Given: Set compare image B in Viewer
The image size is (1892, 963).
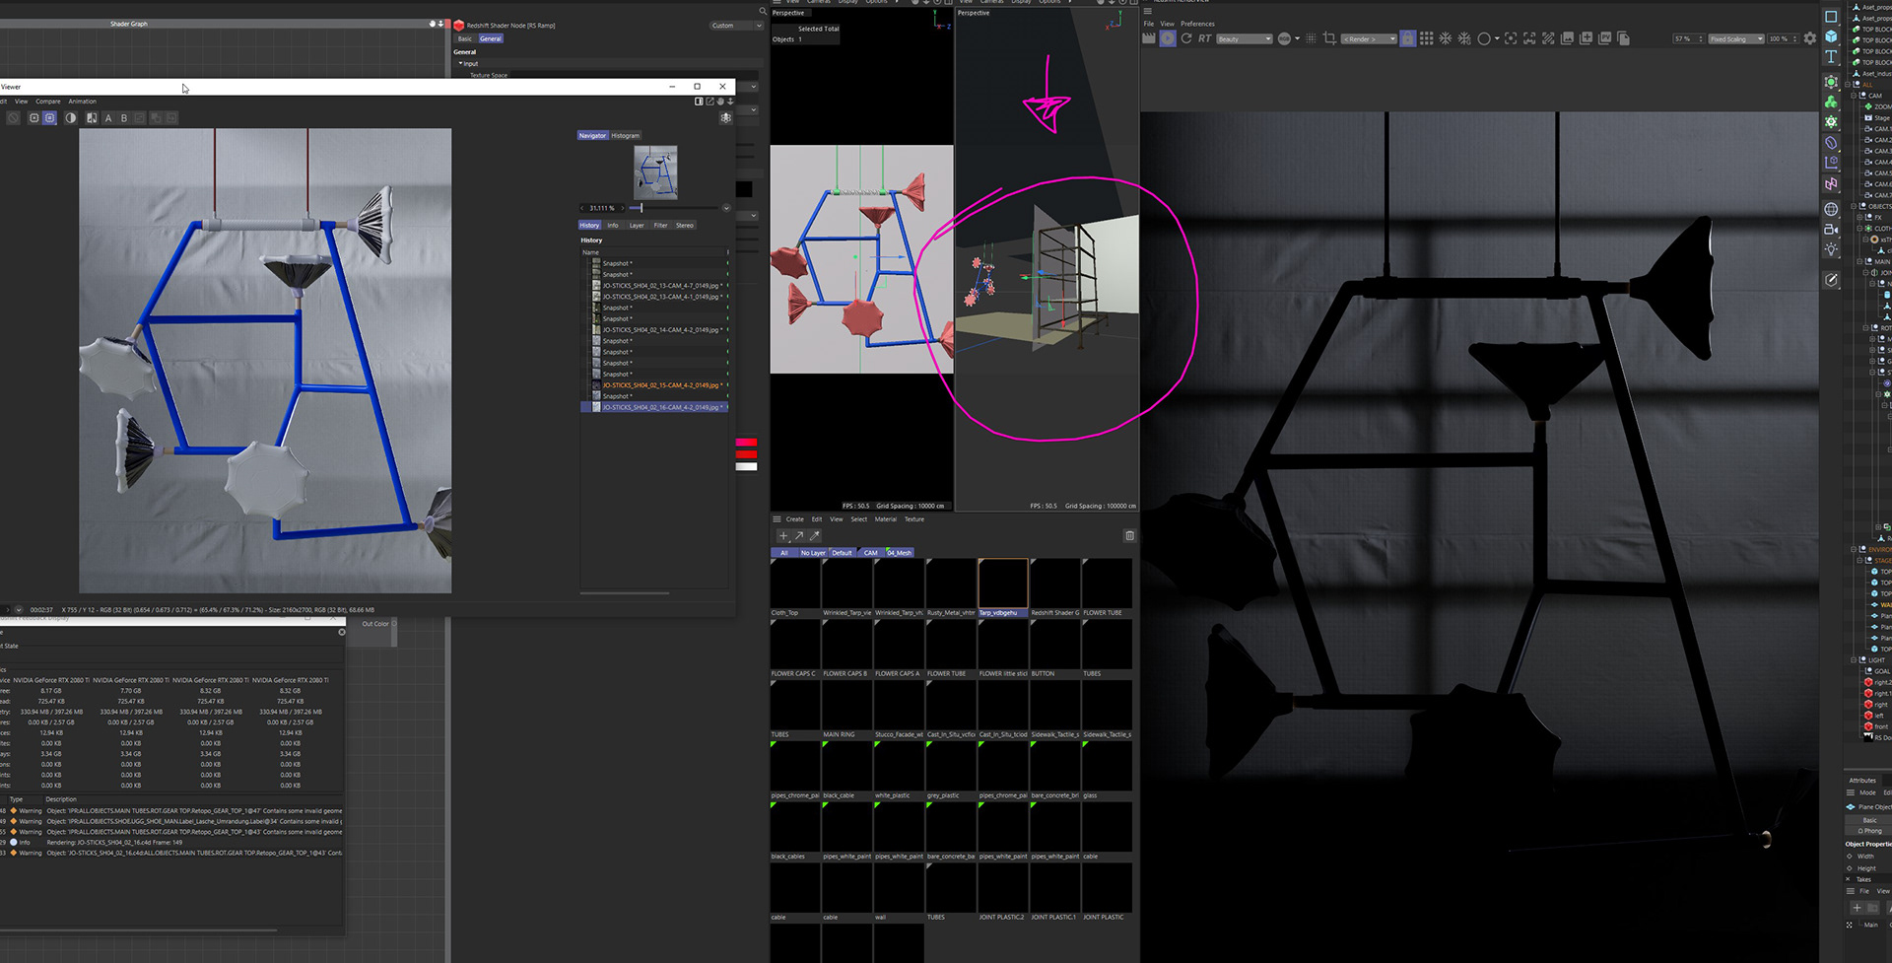Looking at the screenshot, I should (124, 118).
